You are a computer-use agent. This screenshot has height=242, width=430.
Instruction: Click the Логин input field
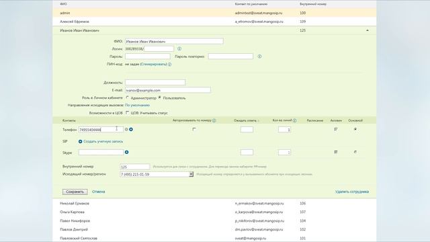click(159, 49)
